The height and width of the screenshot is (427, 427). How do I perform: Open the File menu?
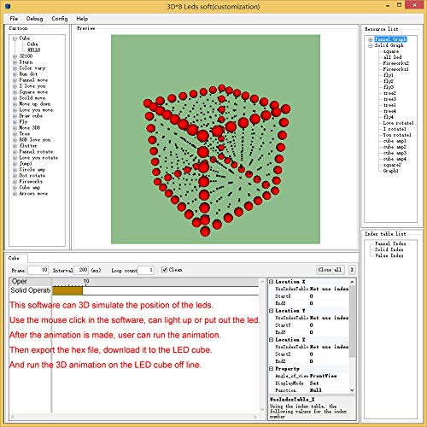(14, 19)
